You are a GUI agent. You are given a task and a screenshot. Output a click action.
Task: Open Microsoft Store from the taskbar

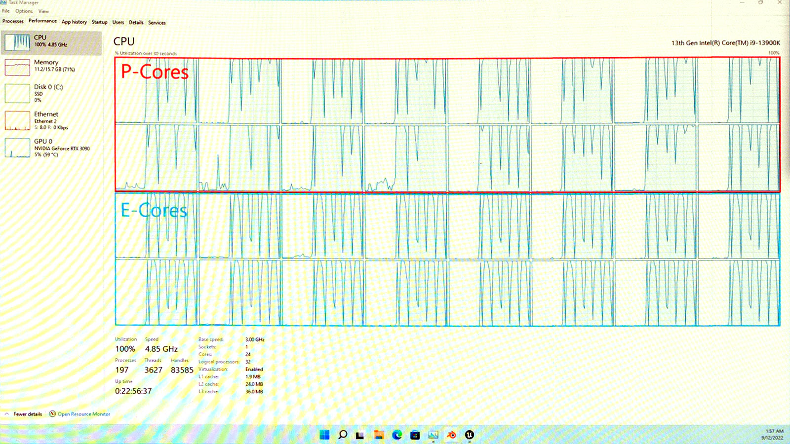click(x=415, y=435)
